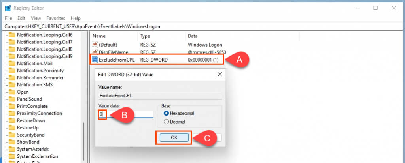Viewport: 405px width, 163px height.
Task: Select the Notification.Mail tree label
Action: (35, 63)
